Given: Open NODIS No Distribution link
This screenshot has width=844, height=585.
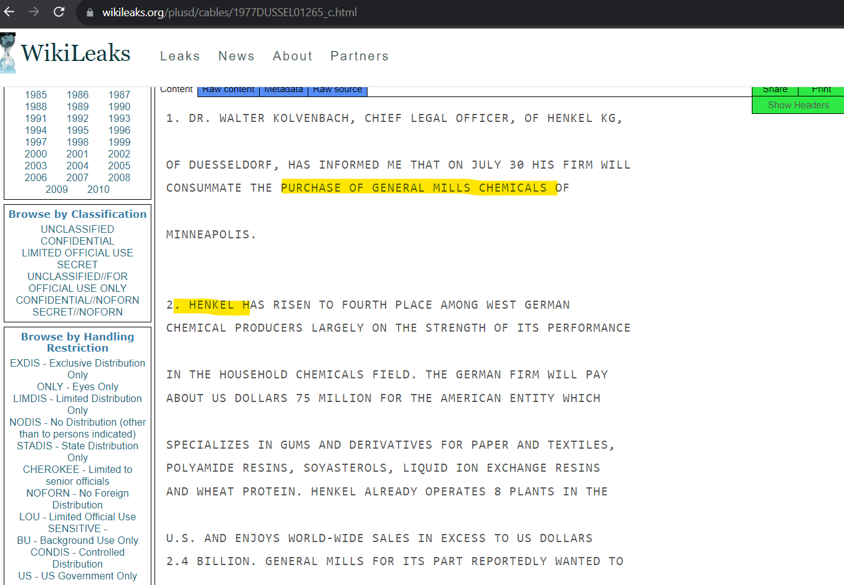Looking at the screenshot, I should point(78,428).
